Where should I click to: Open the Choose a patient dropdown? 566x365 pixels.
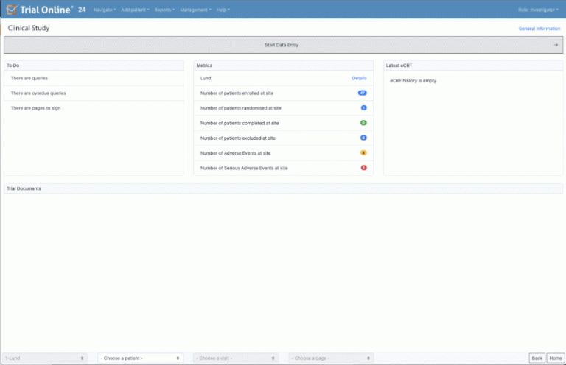(140, 358)
